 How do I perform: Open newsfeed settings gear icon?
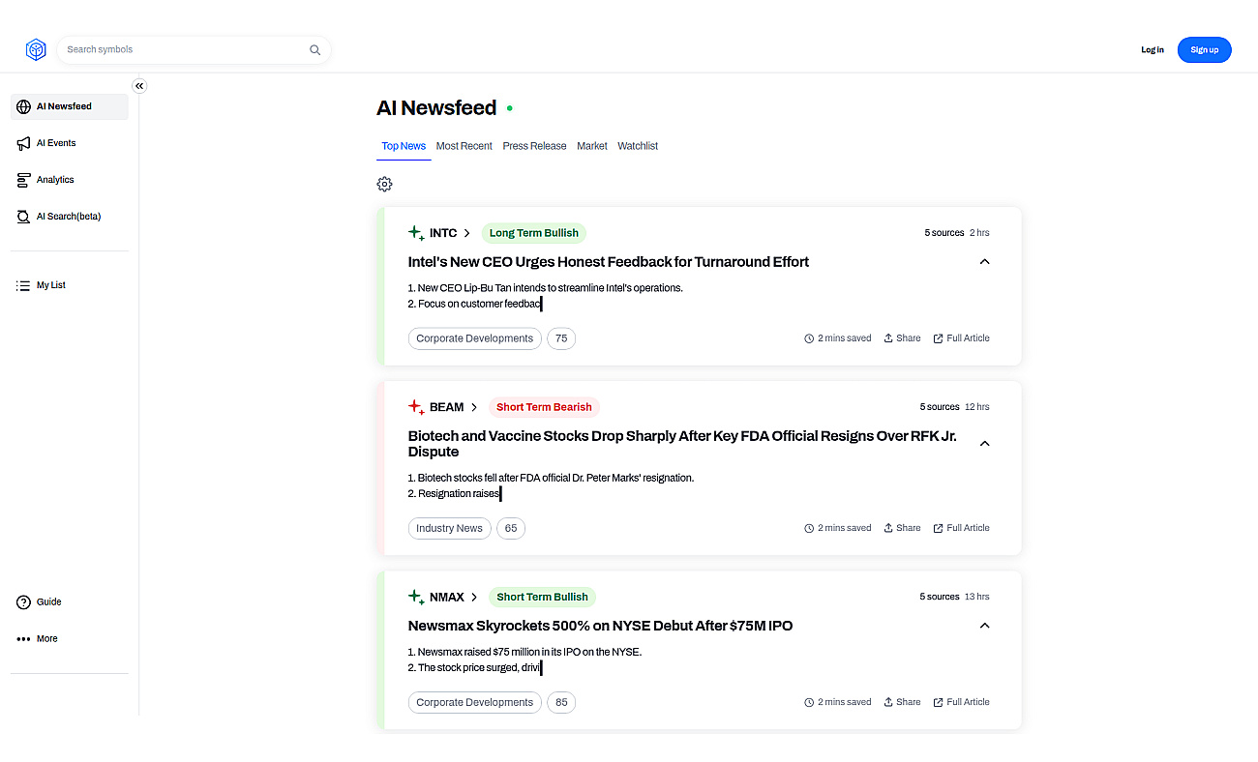pos(384,184)
